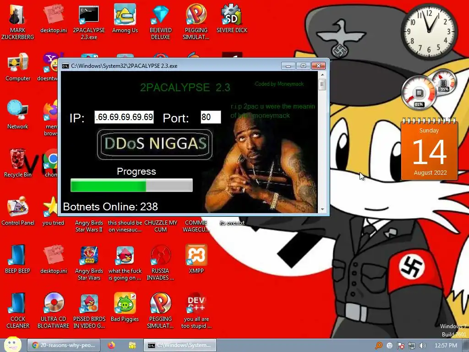
Task: Click the Start button smiley orb
Action: point(12,344)
